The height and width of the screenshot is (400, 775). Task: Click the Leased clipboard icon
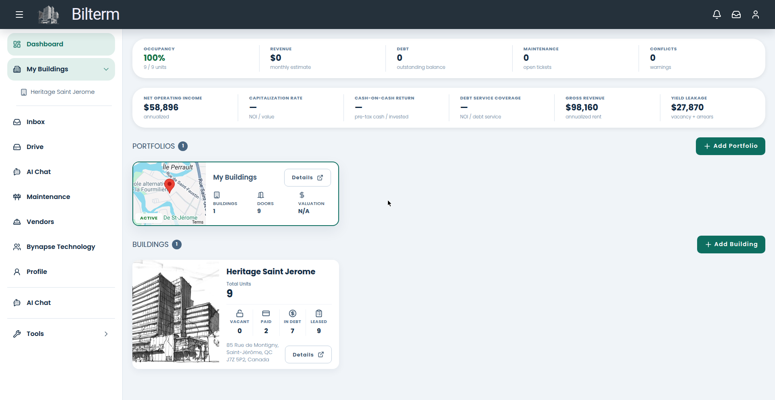[x=319, y=313]
